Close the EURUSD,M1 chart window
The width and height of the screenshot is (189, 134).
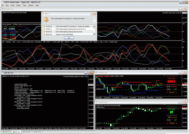click(186, 73)
